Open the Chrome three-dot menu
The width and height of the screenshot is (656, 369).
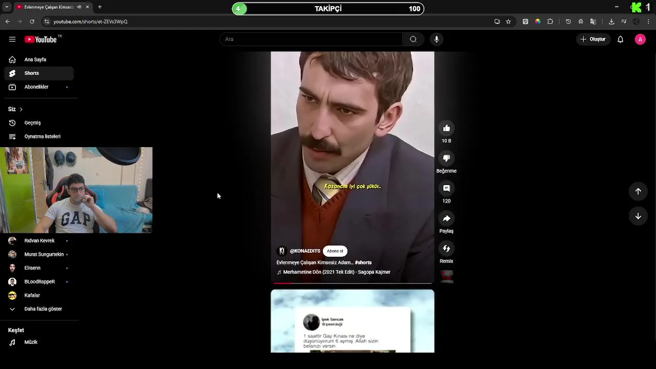(649, 22)
